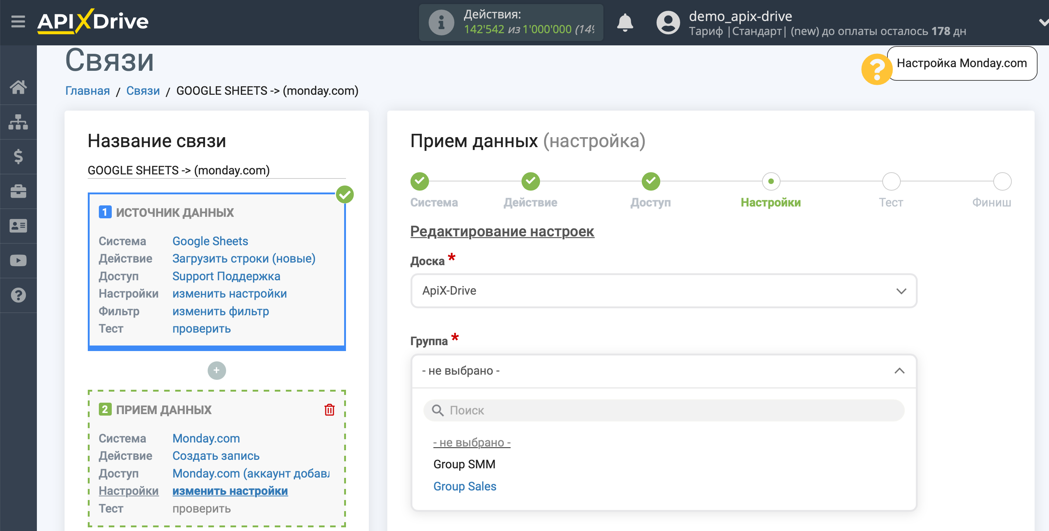This screenshot has height=531, width=1049.
Task: Click the Доступ step green checkmark
Action: coord(651,181)
